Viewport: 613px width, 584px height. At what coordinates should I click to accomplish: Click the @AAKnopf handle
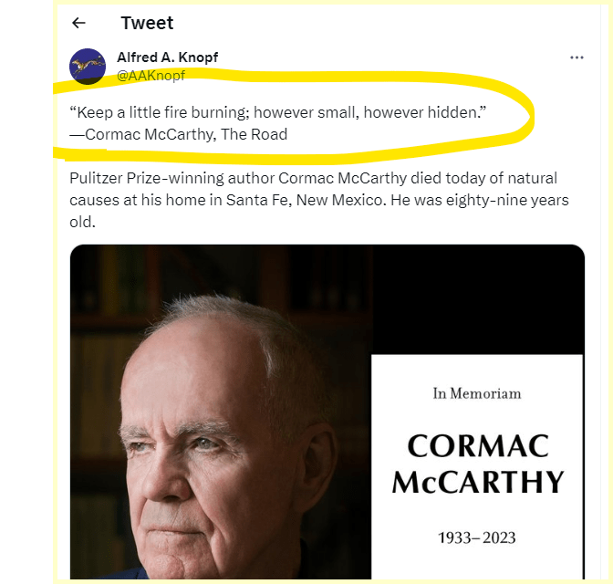[x=151, y=76]
